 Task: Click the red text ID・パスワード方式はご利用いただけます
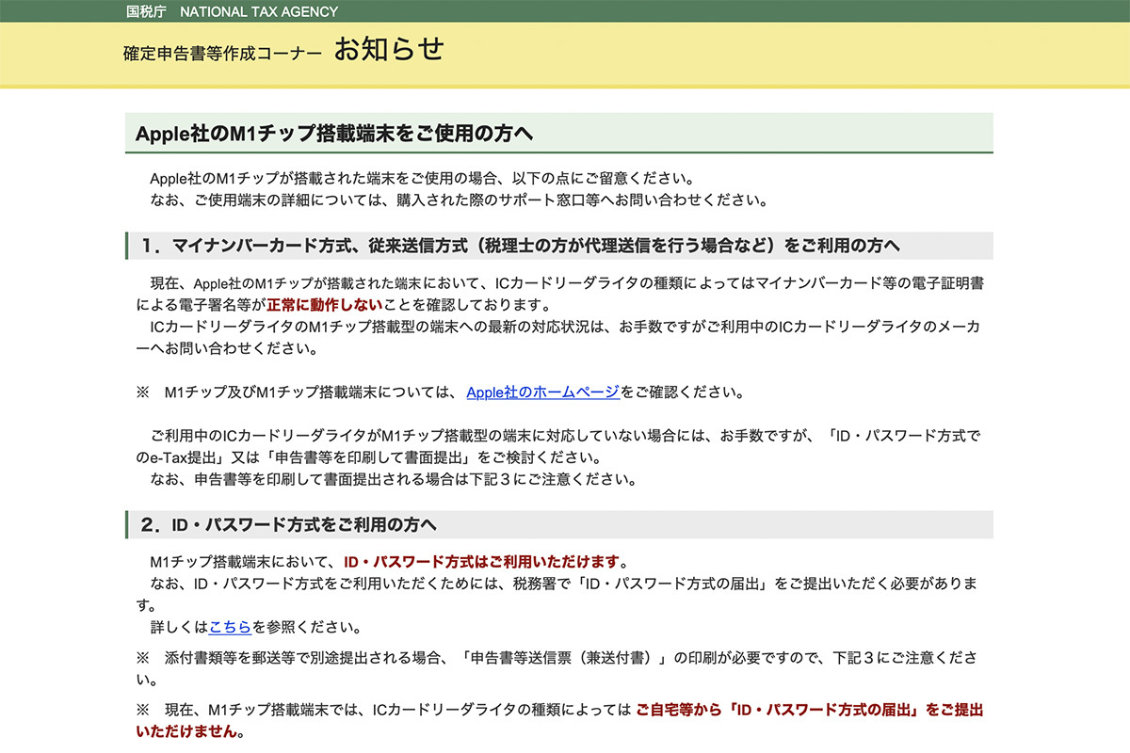482,562
